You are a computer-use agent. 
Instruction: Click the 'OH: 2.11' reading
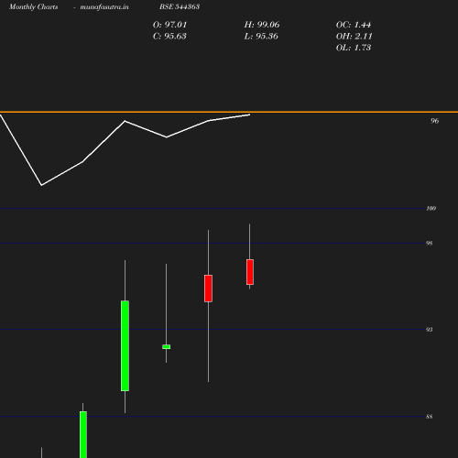tap(354, 37)
